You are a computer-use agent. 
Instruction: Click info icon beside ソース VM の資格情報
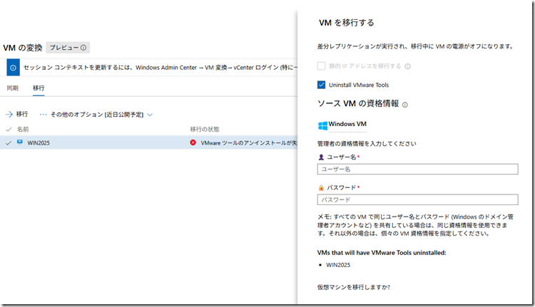pos(405,105)
